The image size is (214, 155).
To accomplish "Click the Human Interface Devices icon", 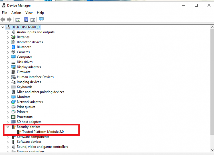I will coord(13,77).
